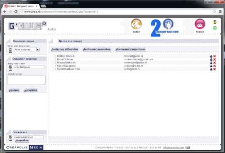225x153 pixels.
Task: Click the nieuwe doelgroep name field
Action: point(28,137)
